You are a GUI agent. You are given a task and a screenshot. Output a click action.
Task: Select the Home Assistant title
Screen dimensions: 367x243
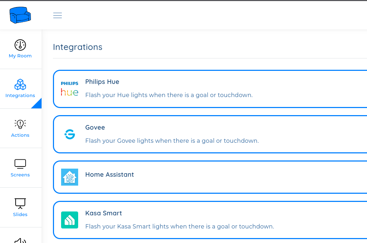109,175
